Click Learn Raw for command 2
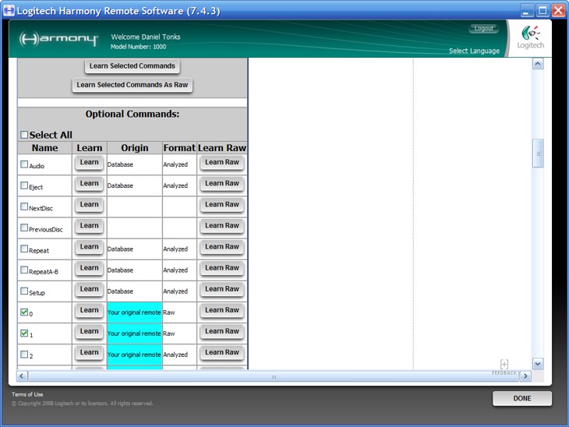Screen dimensions: 569x427 click(x=222, y=352)
